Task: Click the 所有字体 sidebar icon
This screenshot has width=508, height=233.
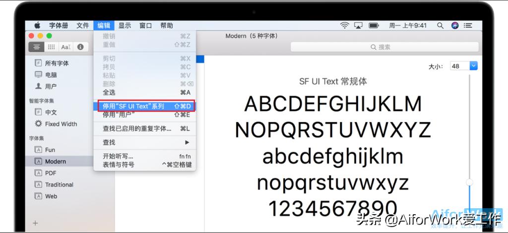Action: pos(39,63)
